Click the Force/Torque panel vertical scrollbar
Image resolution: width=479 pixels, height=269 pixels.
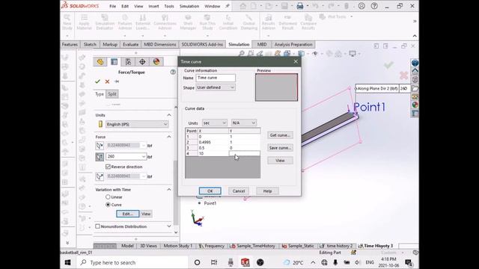coord(175,192)
